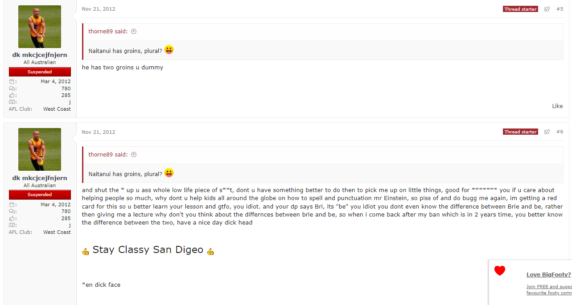Screen dimensions: 572x305
Task: Open post #6 permalink number
Action: tap(560, 132)
